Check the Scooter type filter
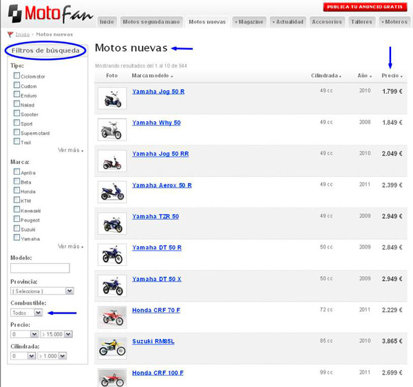The width and height of the screenshot is (413, 387). 17,114
